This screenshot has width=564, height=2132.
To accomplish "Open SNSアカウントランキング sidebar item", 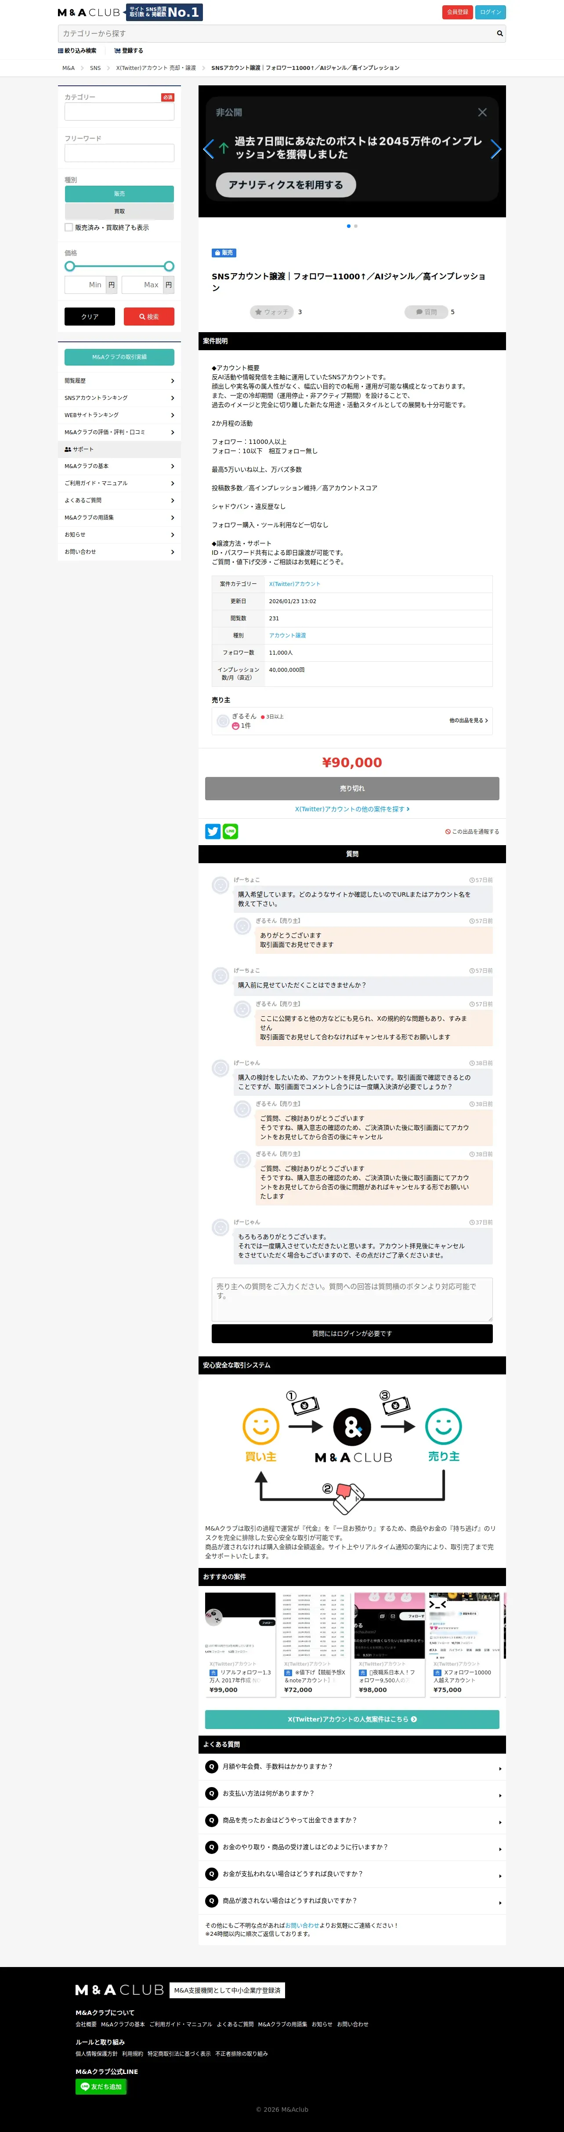I will click(x=119, y=397).
